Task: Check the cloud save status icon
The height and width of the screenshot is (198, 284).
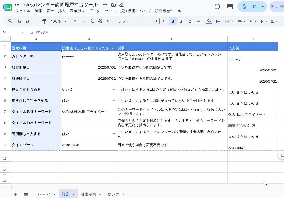Action: tap(122, 5)
